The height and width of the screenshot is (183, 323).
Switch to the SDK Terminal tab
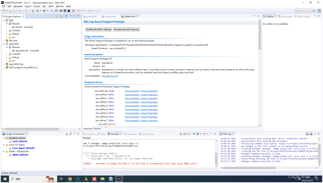pyautogui.click(x=147, y=134)
